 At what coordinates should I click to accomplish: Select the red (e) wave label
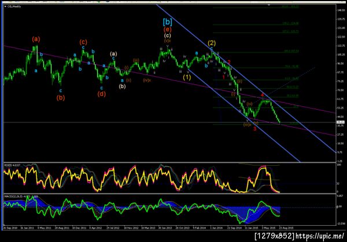coord(168,29)
